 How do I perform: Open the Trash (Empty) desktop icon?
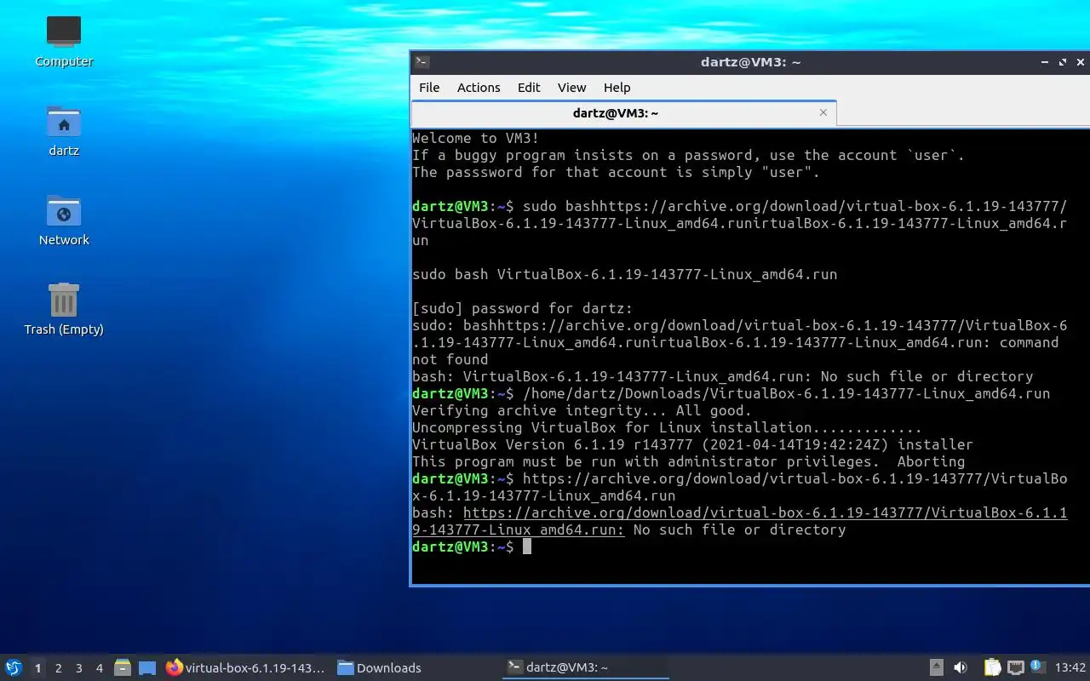pos(64,309)
